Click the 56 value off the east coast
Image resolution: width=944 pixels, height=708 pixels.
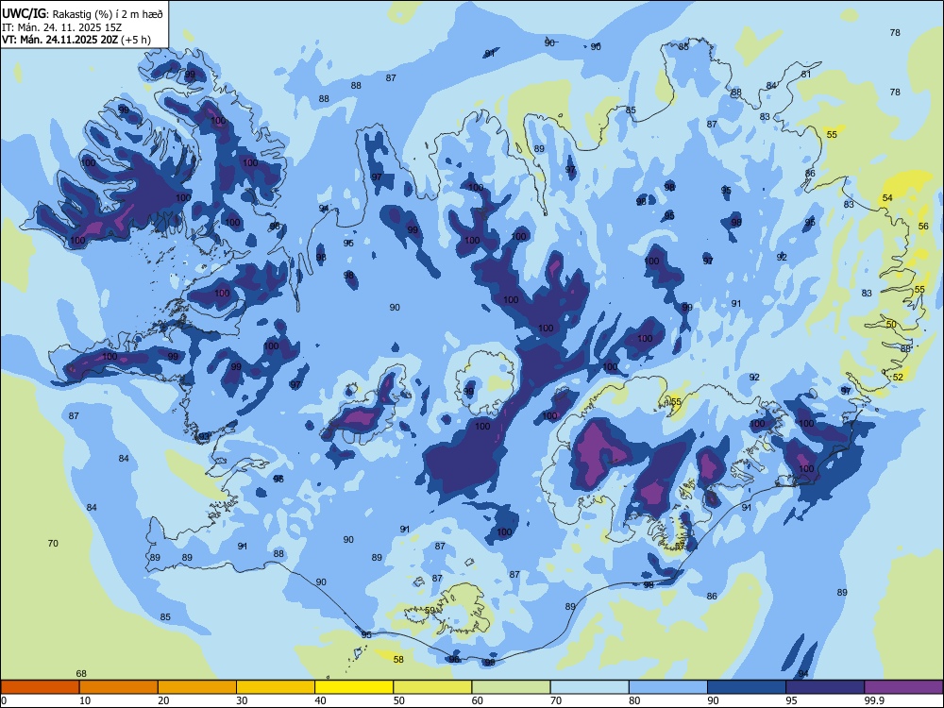923,227
